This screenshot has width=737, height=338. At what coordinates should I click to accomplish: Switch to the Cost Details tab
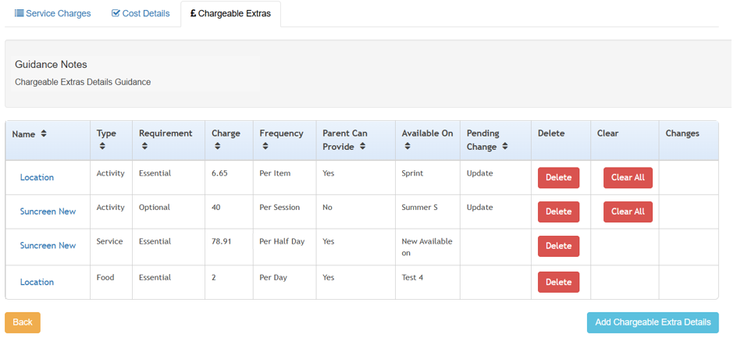tap(141, 13)
